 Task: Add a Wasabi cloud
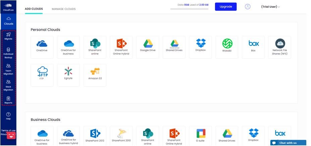(227, 47)
